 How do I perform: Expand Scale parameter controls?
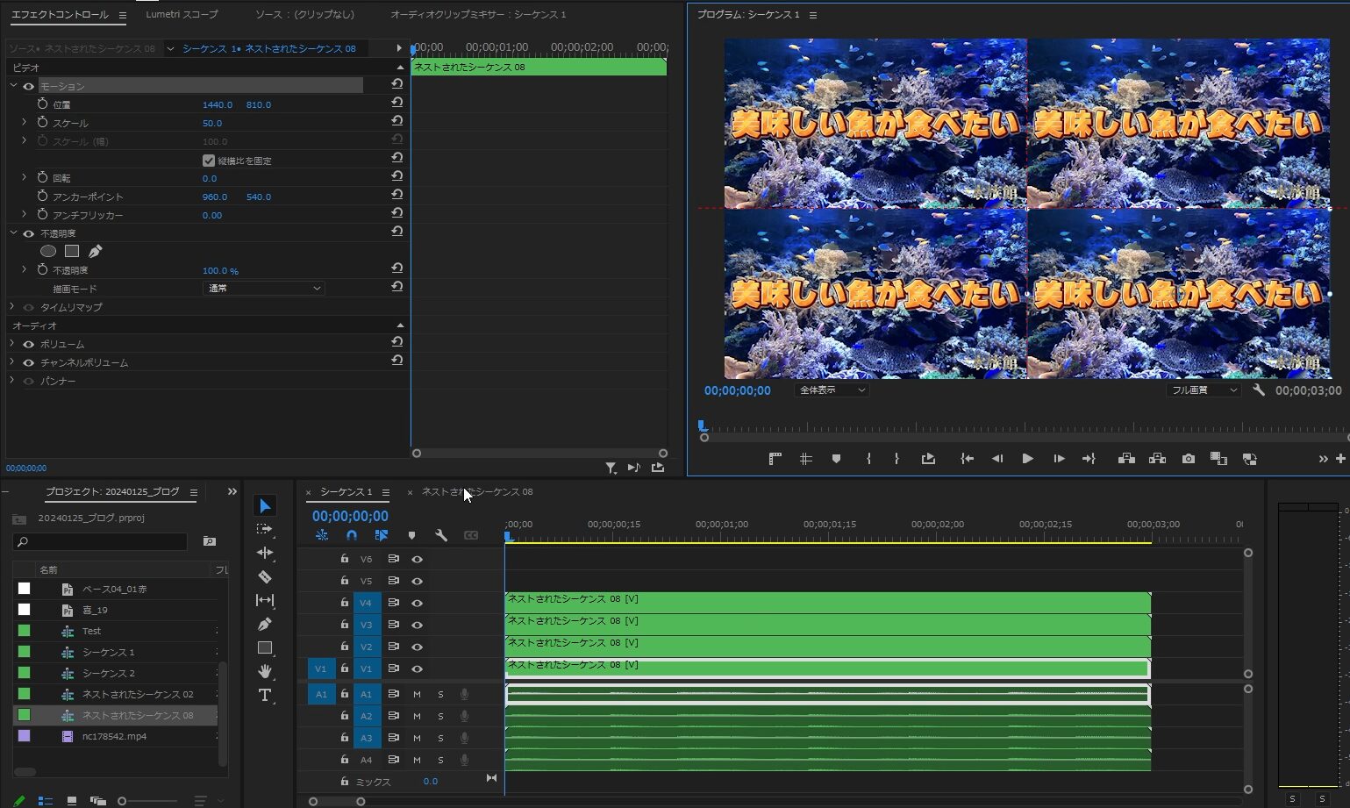(25, 122)
